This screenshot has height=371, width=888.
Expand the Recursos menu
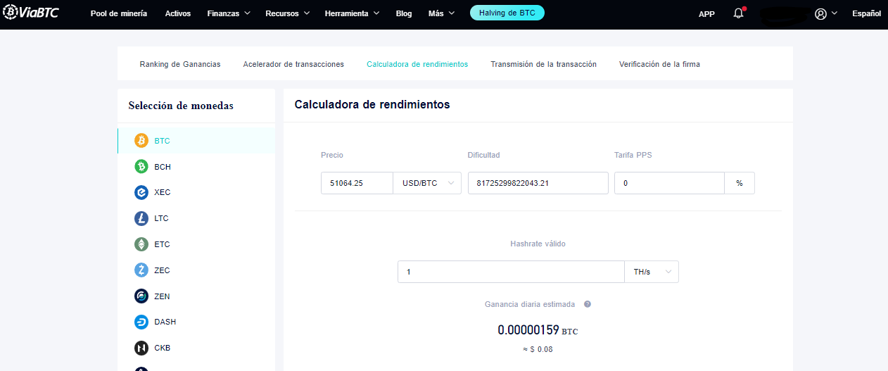pyautogui.click(x=287, y=13)
